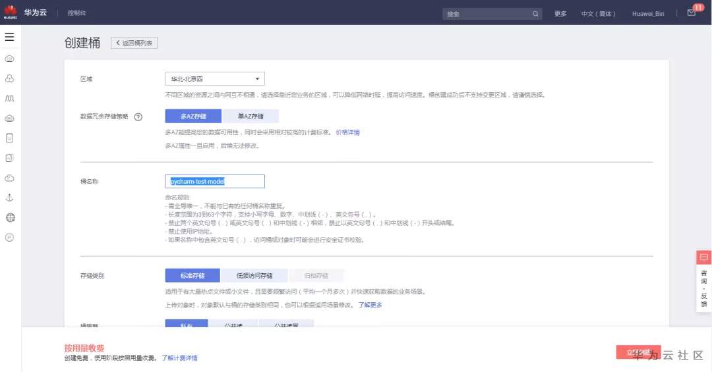This screenshot has height=372, width=712.
Task: Select 多AZ存储 redundancy option
Action: coord(193,116)
